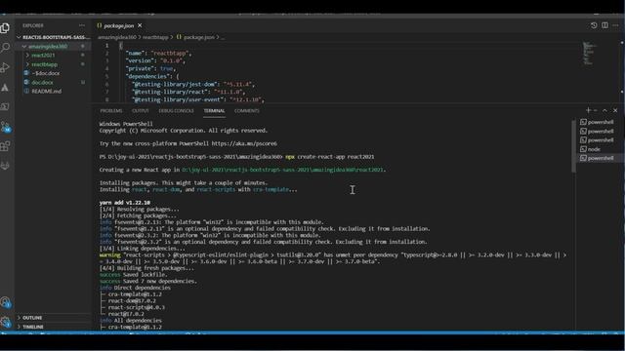
Task: Switch to the Terminal panel tab
Action: pyautogui.click(x=215, y=110)
